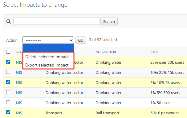The height and width of the screenshot is (118, 187).
Task: Click the Go button
Action: [80, 40]
